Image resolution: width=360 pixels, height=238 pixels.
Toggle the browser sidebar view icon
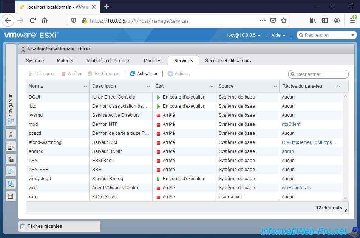(x=324, y=20)
